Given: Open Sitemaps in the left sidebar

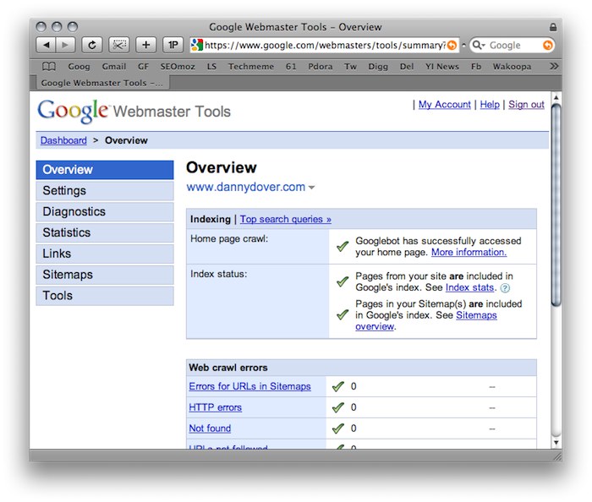Looking at the screenshot, I should 105,275.
